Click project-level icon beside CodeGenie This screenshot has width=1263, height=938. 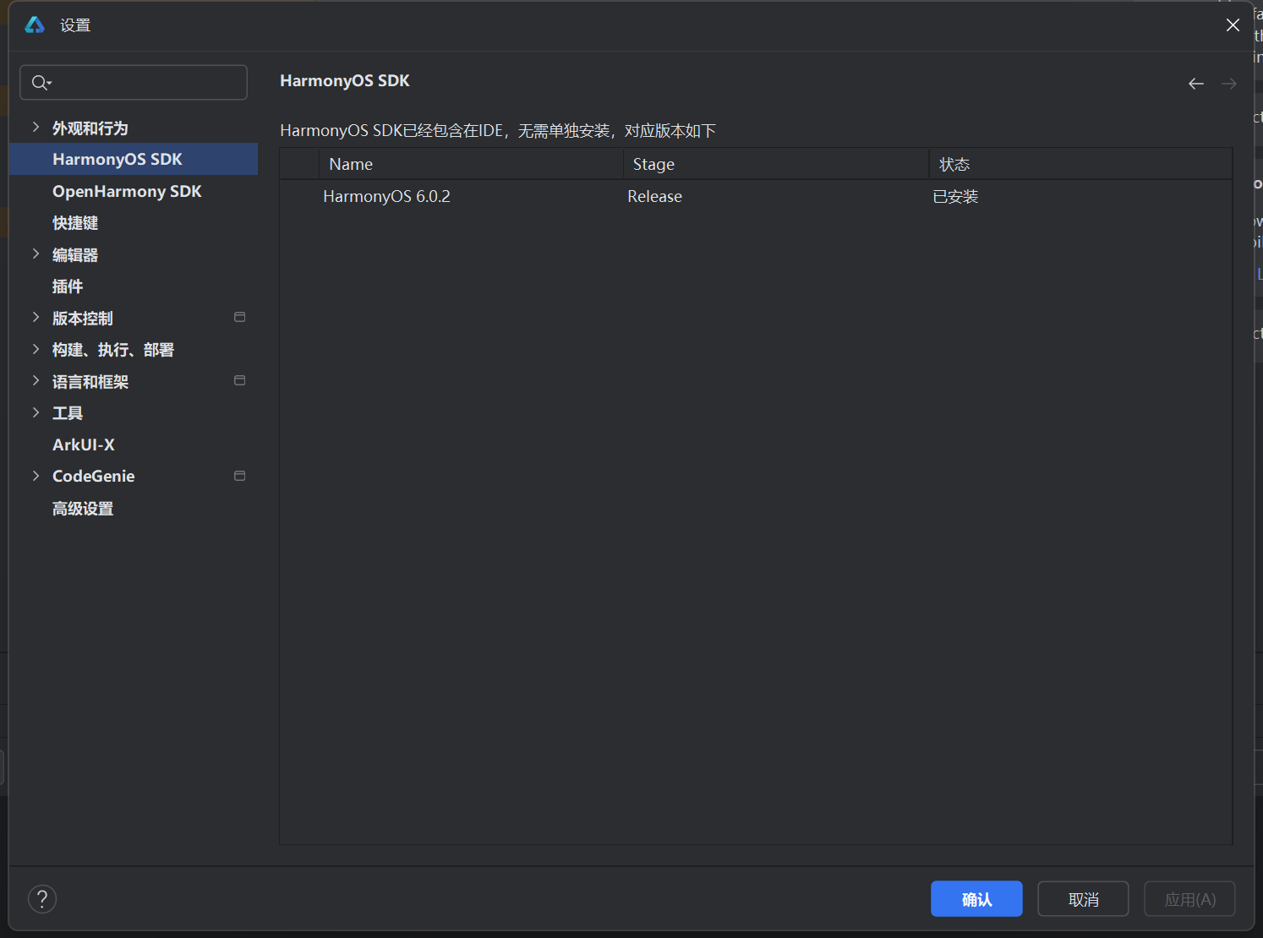click(240, 477)
